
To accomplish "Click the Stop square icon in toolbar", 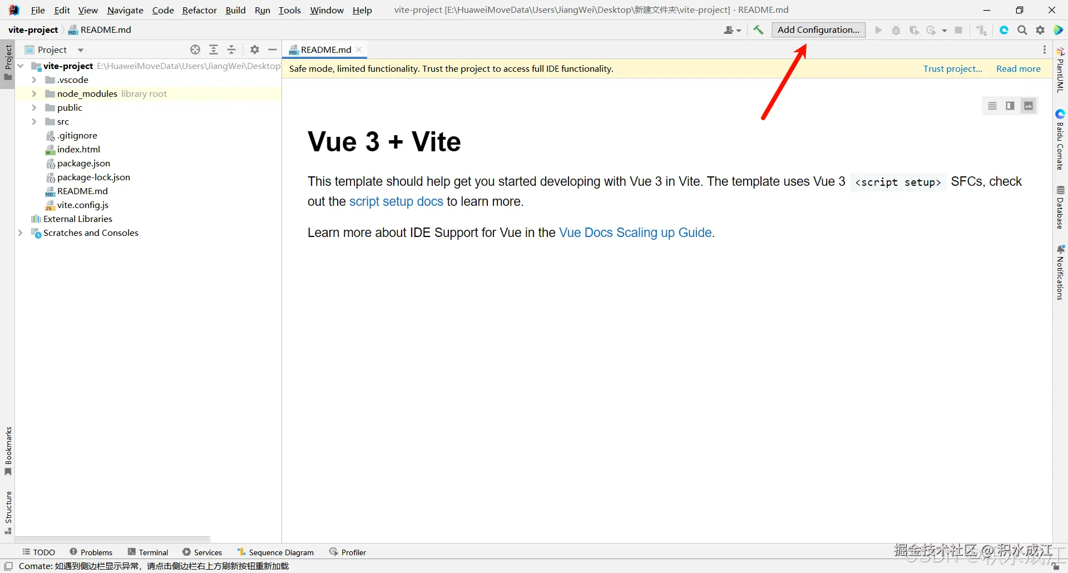I will [x=958, y=30].
